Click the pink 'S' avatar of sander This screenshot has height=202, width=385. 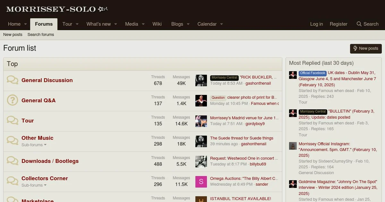[x=201, y=182]
